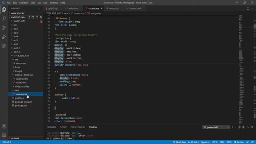Click the New Terminal plus icon
256x144 pixels.
(x=233, y=127)
